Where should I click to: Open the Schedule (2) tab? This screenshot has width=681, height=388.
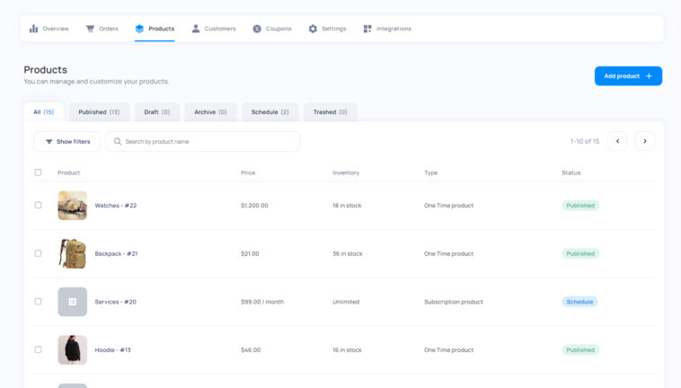[x=270, y=112]
